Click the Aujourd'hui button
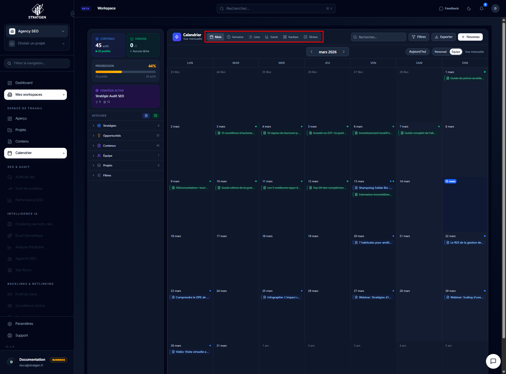The height and width of the screenshot is (374, 506). click(417, 52)
